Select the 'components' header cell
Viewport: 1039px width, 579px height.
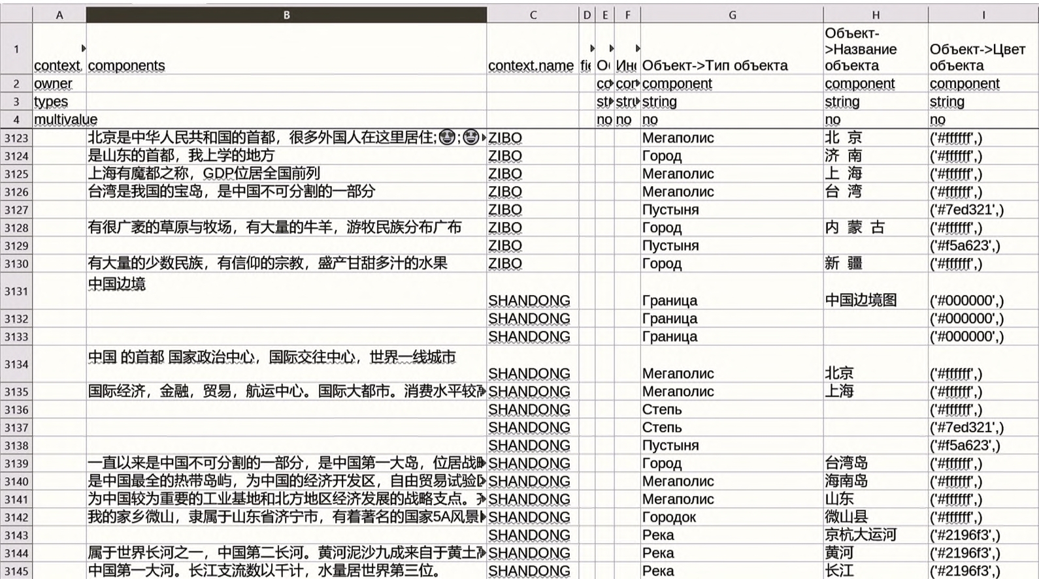(286, 50)
